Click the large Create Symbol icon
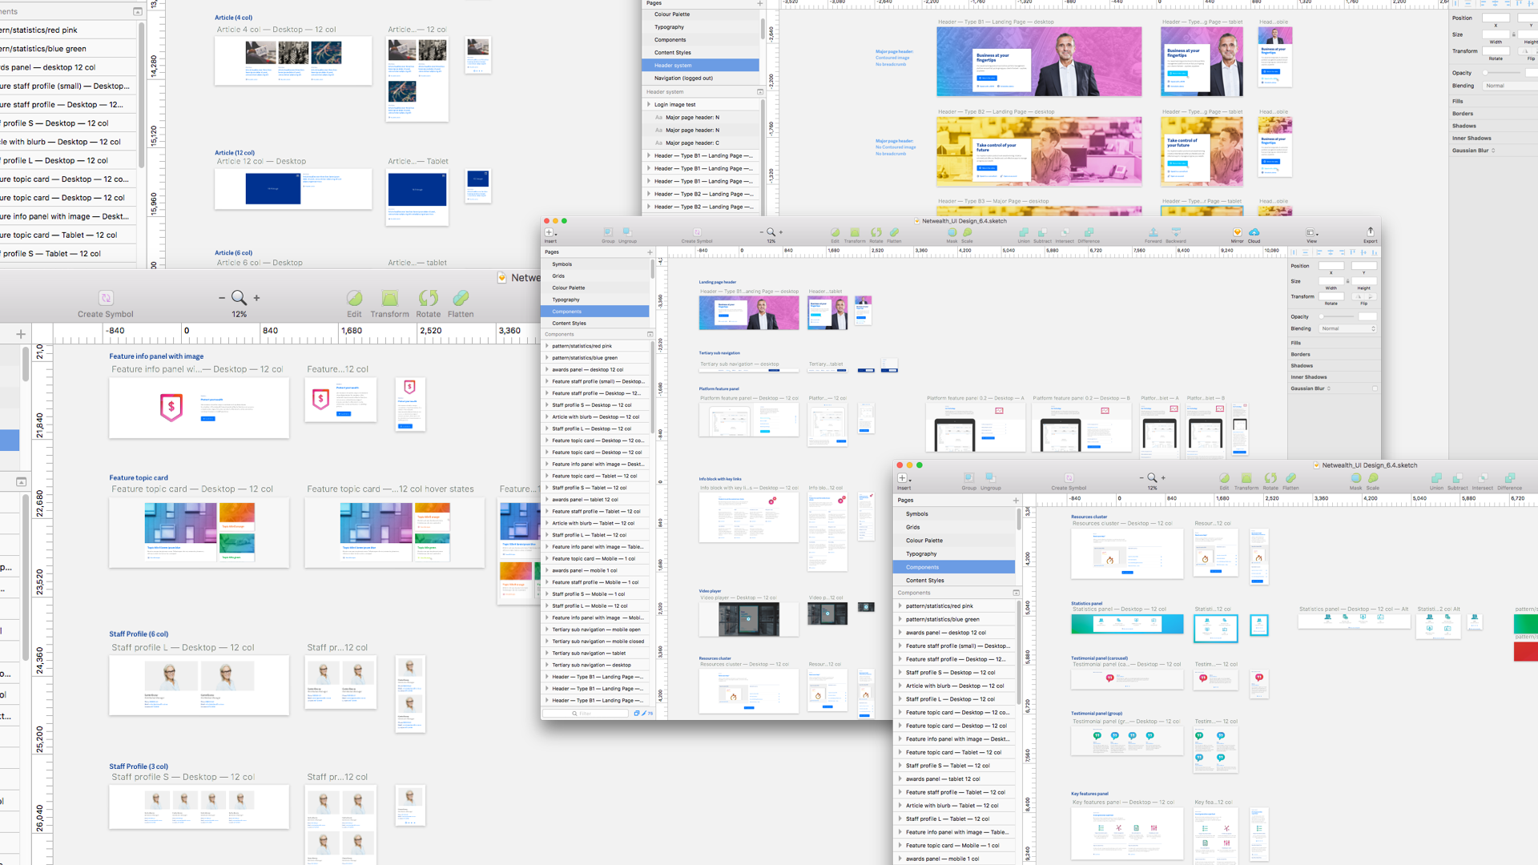The height and width of the screenshot is (865, 1538). (106, 299)
